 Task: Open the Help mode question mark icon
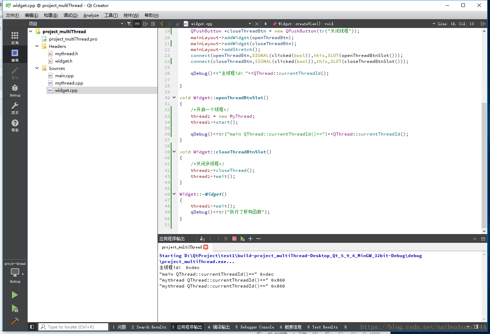15,125
